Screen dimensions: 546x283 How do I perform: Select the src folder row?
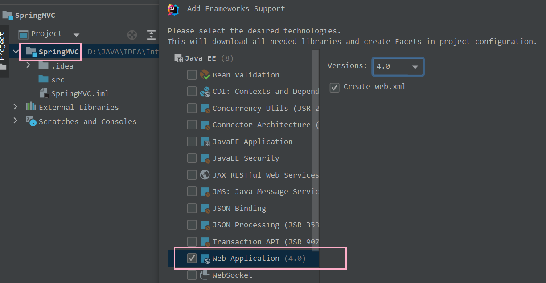coord(84,80)
